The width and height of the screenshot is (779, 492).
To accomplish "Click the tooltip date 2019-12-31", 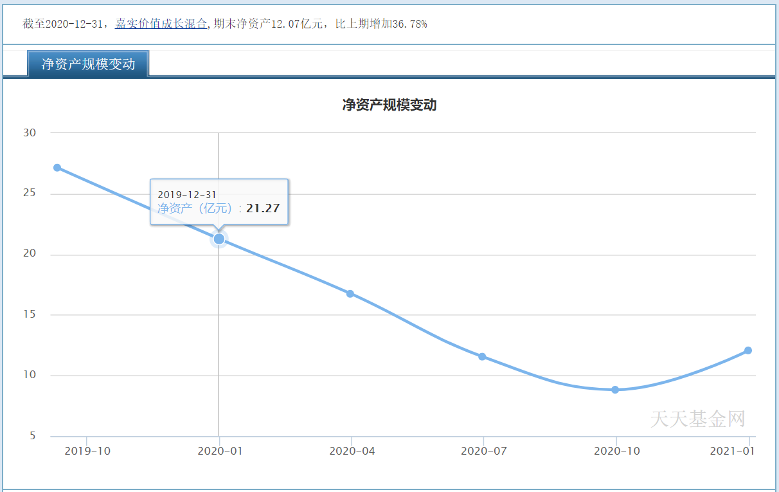I will click(187, 194).
